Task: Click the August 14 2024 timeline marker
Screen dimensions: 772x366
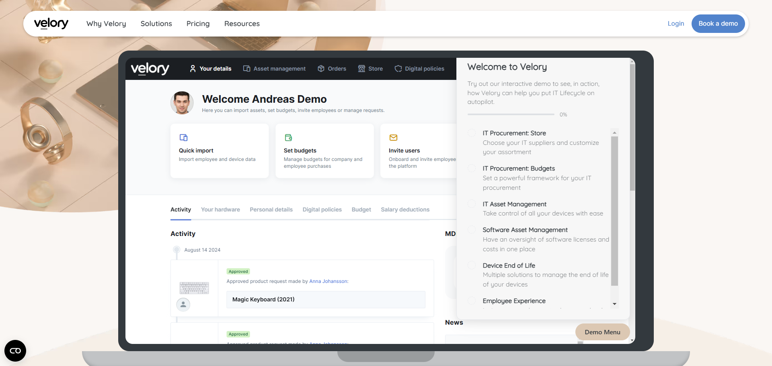Action: (177, 250)
